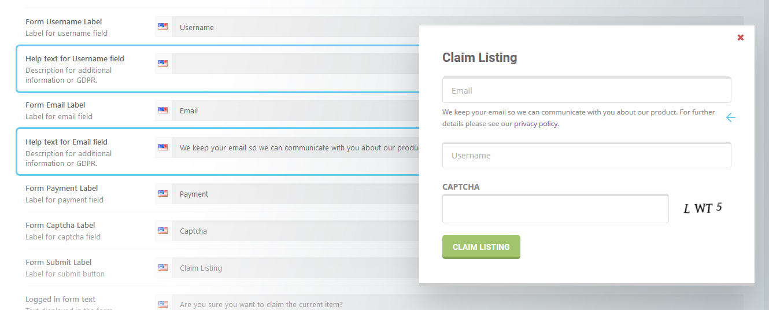Click the Username field in the Claim Listing popup
The height and width of the screenshot is (310, 769).
(586, 156)
